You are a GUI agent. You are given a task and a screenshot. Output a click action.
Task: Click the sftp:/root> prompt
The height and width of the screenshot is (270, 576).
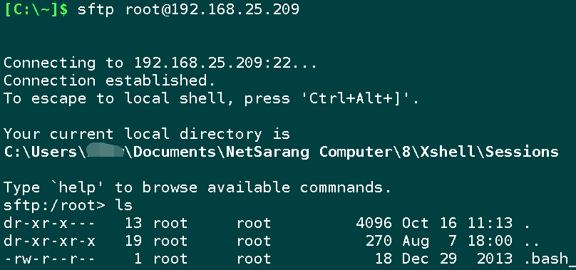pos(54,205)
